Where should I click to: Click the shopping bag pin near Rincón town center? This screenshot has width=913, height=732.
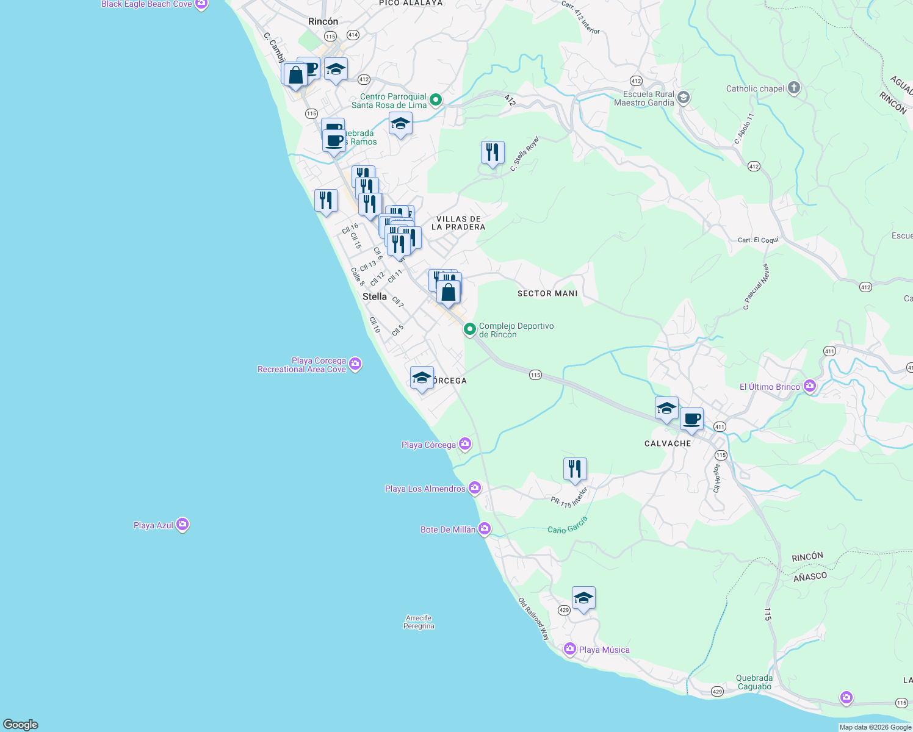(295, 76)
